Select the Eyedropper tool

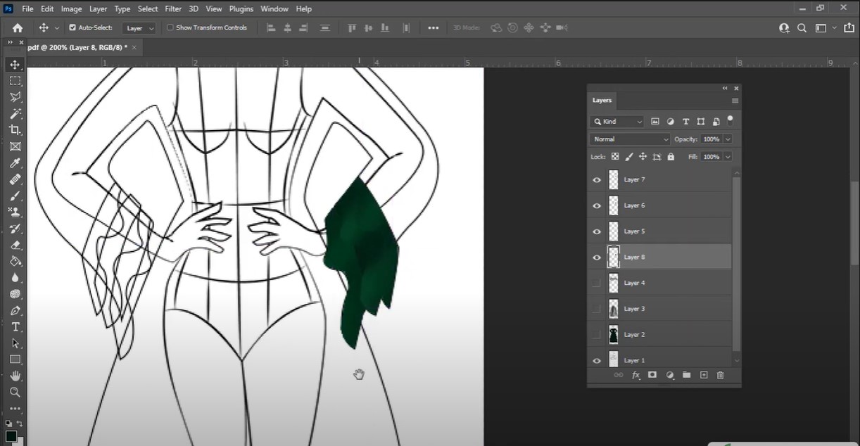[x=15, y=163]
